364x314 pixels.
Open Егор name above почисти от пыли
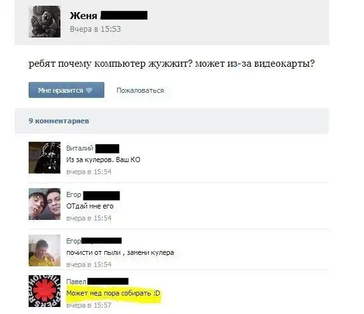[x=73, y=241]
